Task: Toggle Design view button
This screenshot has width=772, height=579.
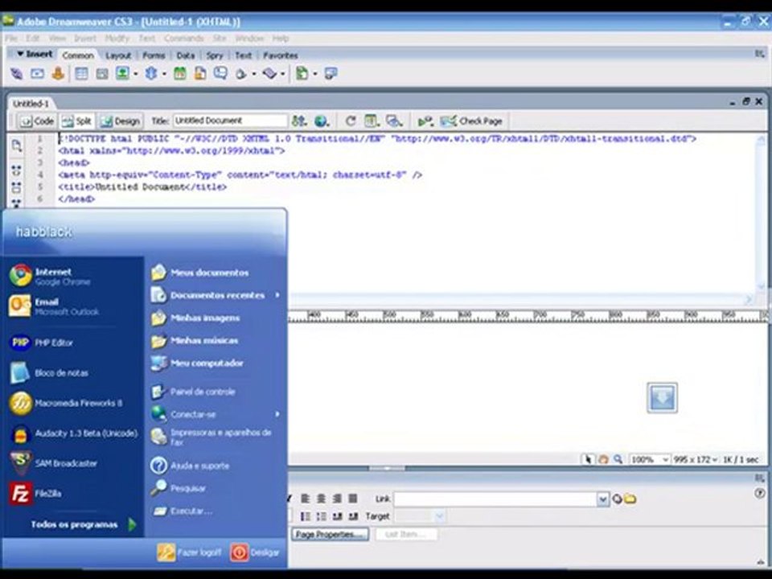Action: 120,121
